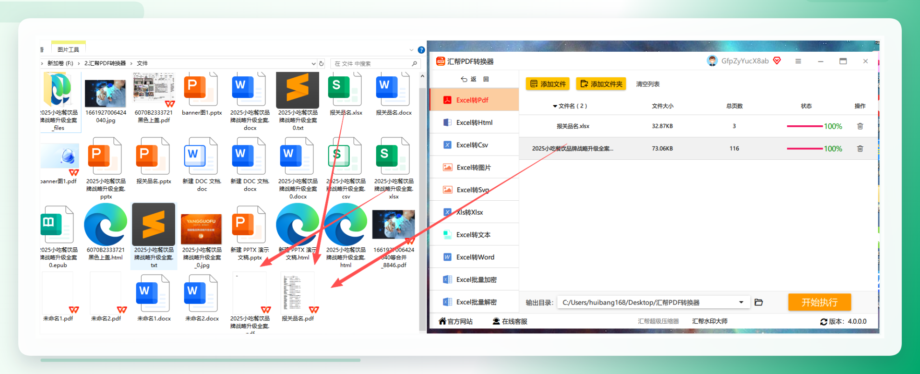This screenshot has width=920, height=374.
Task: Click the version refresh icon
Action: pyautogui.click(x=824, y=322)
